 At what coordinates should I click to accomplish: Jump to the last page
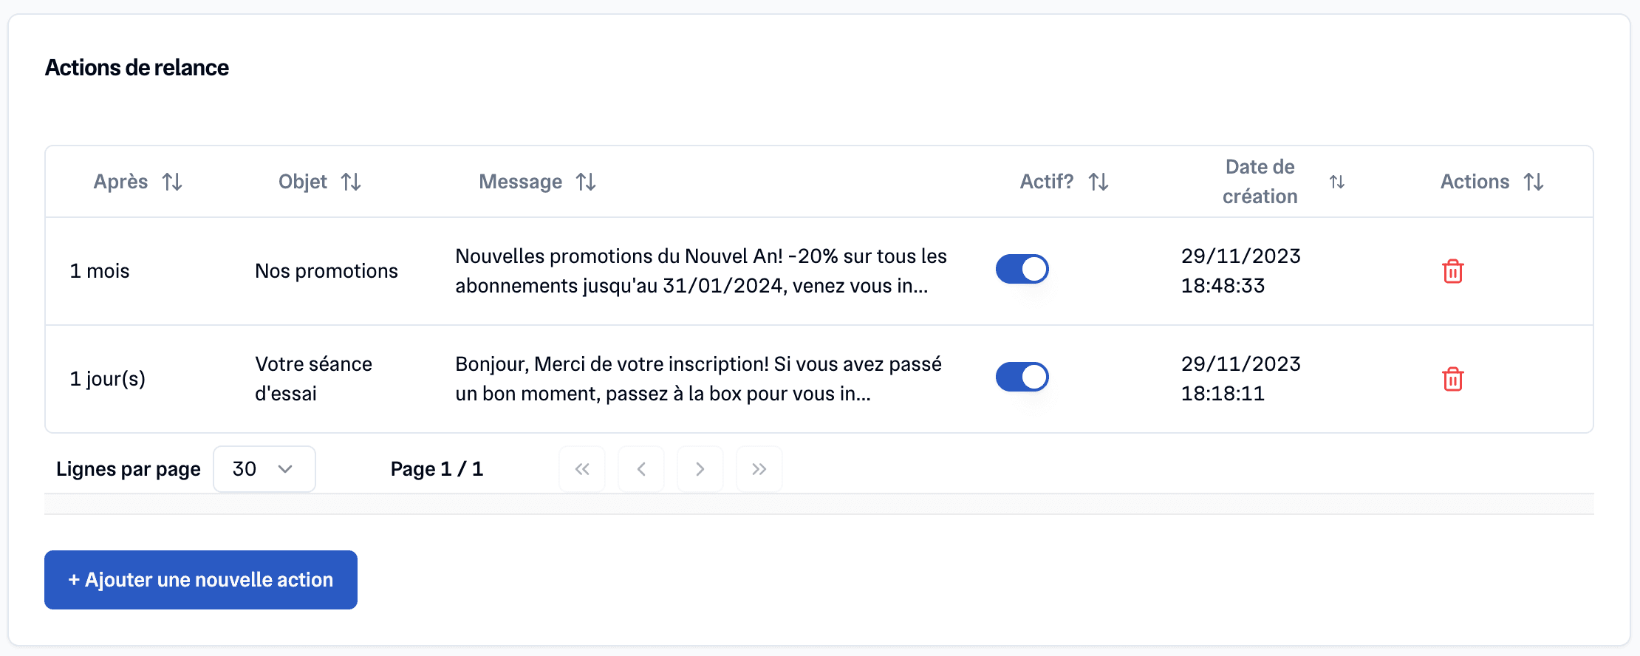[759, 468]
